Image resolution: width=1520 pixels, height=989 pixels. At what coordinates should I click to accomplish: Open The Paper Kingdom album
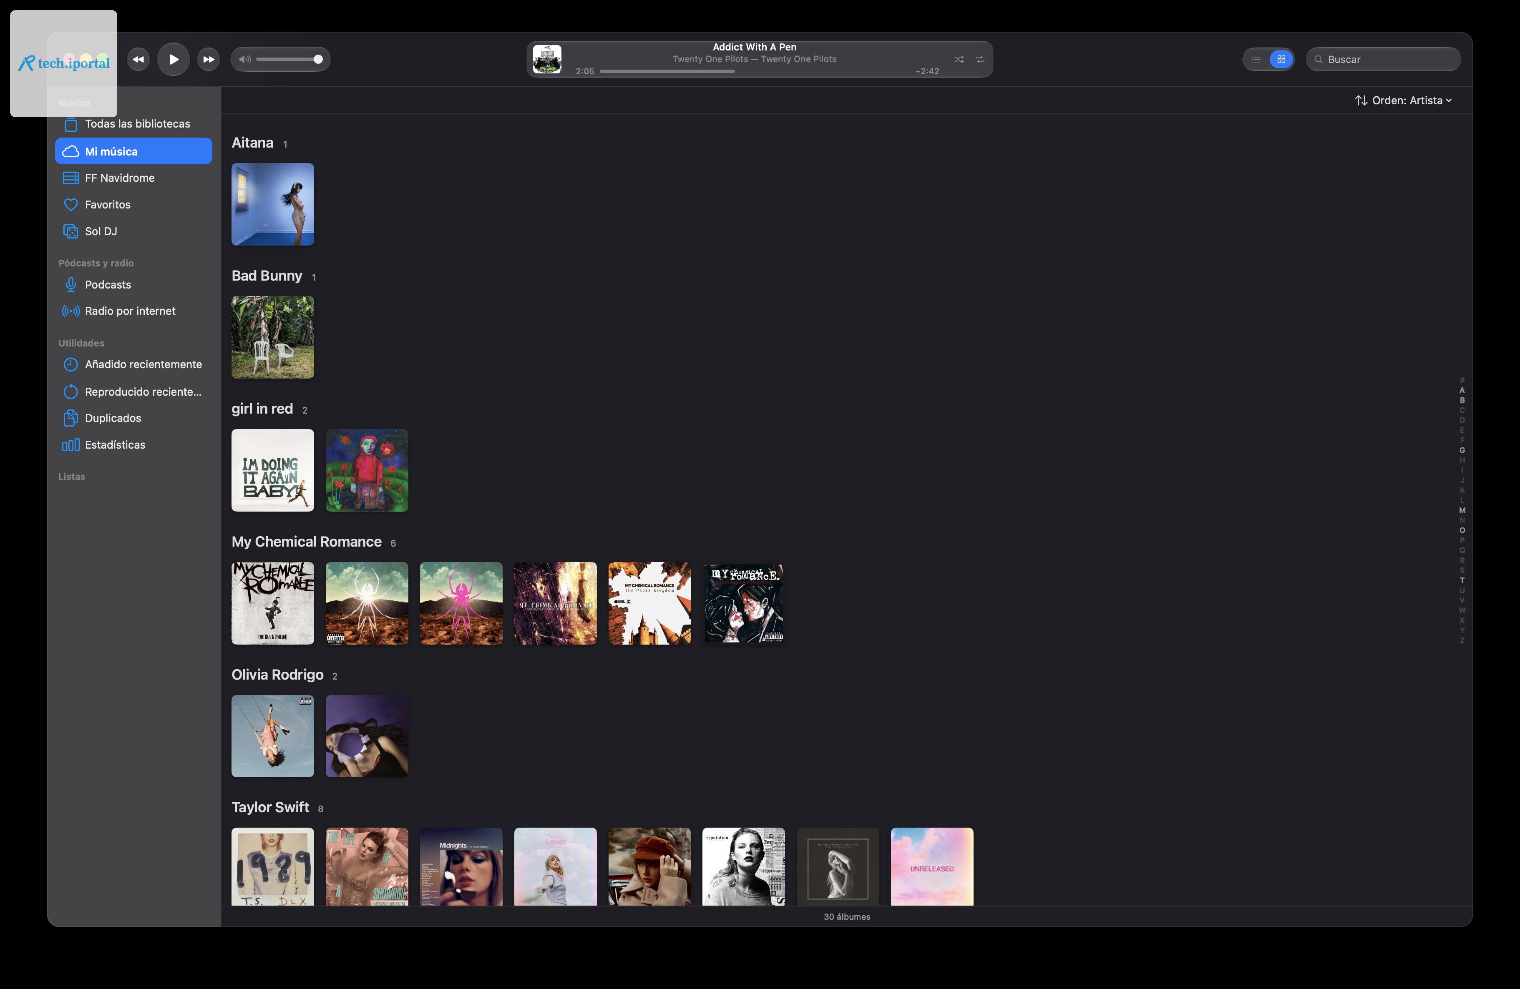pos(649,603)
